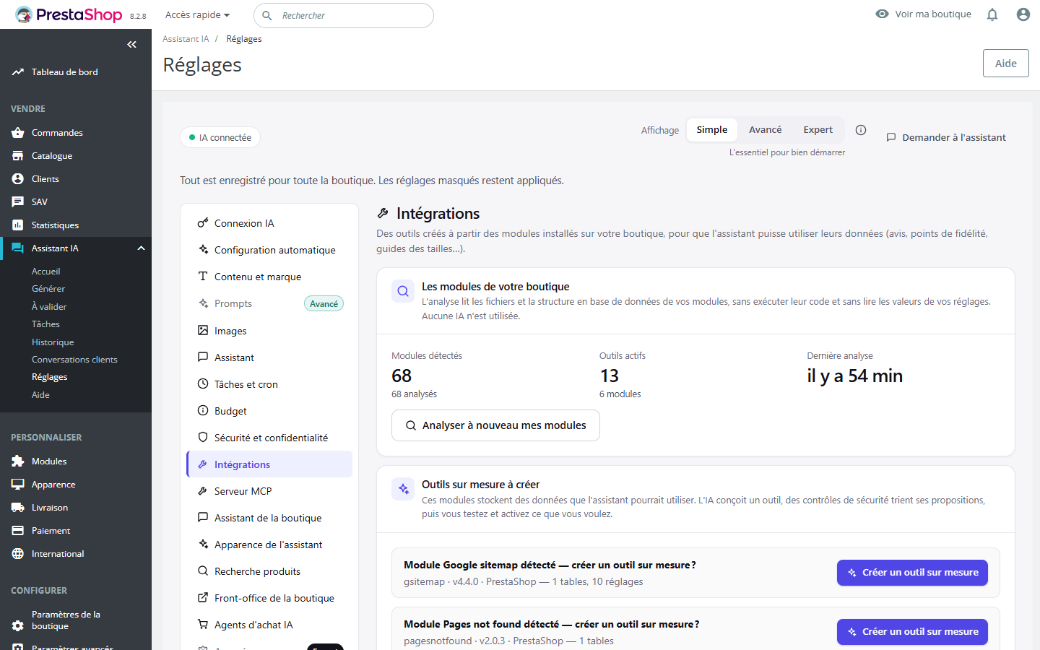Open sidebar Aide submenu item

point(40,395)
